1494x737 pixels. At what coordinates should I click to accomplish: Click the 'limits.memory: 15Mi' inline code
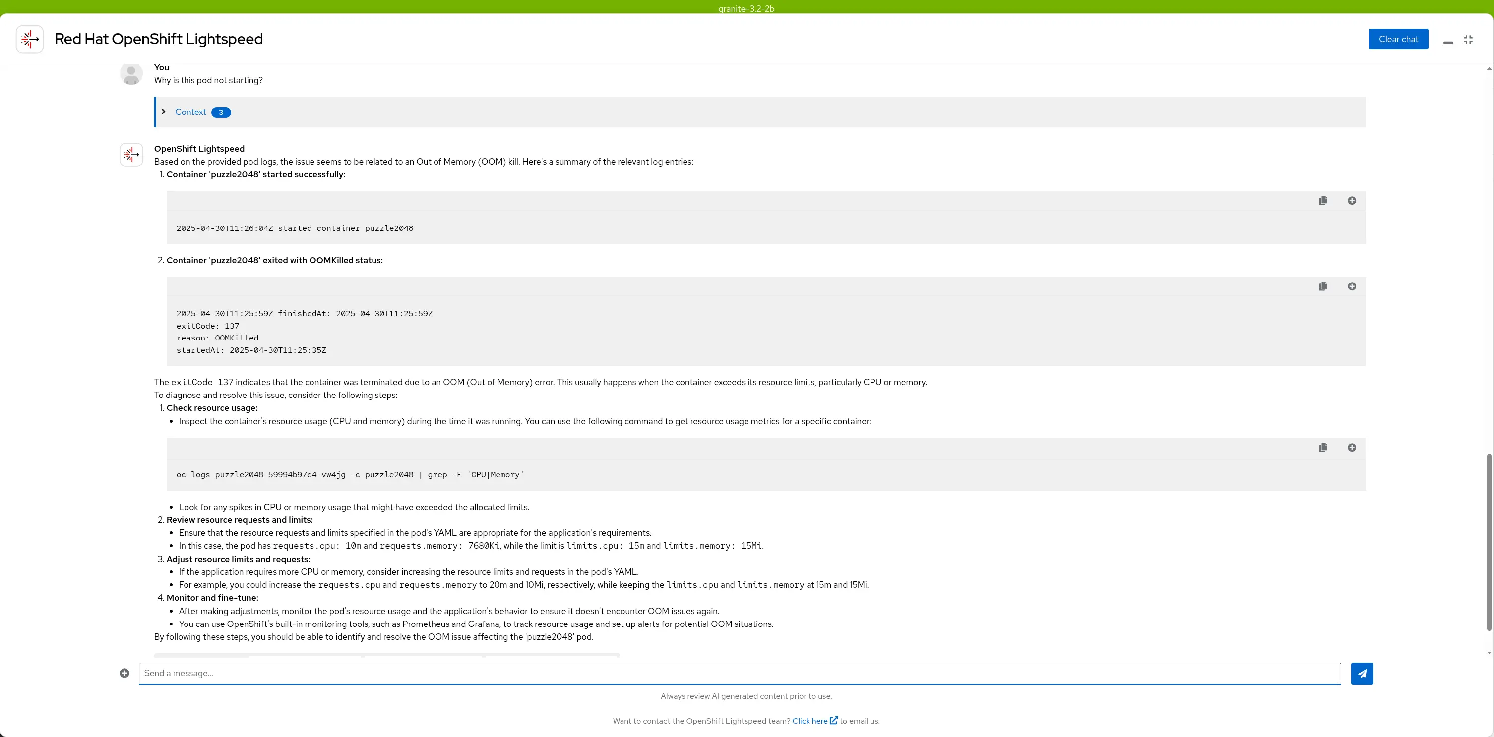(x=712, y=546)
